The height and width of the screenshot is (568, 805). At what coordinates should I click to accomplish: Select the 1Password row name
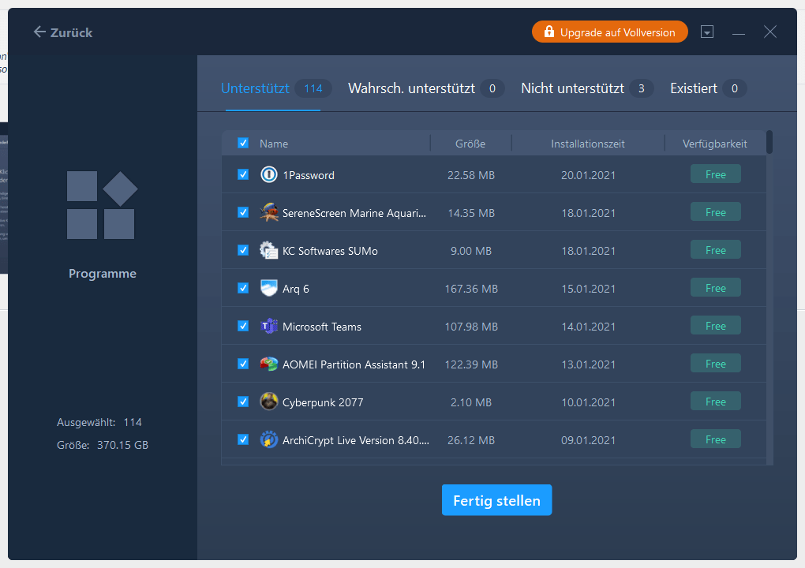pos(308,175)
